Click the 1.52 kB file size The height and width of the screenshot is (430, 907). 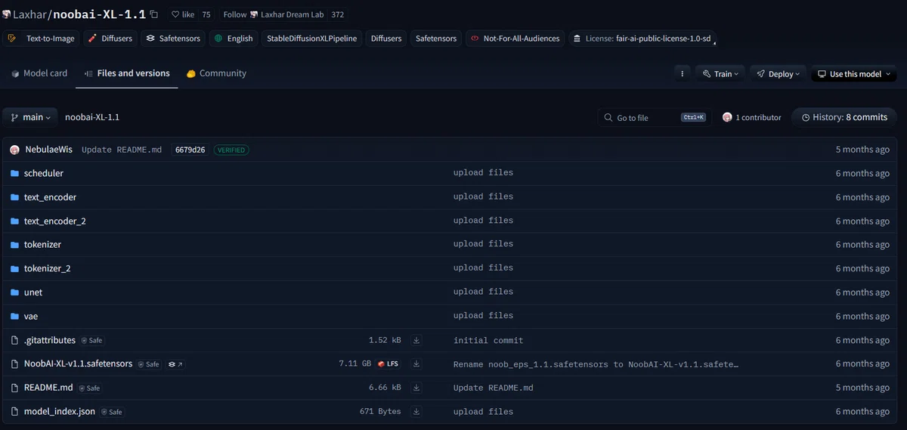point(385,341)
